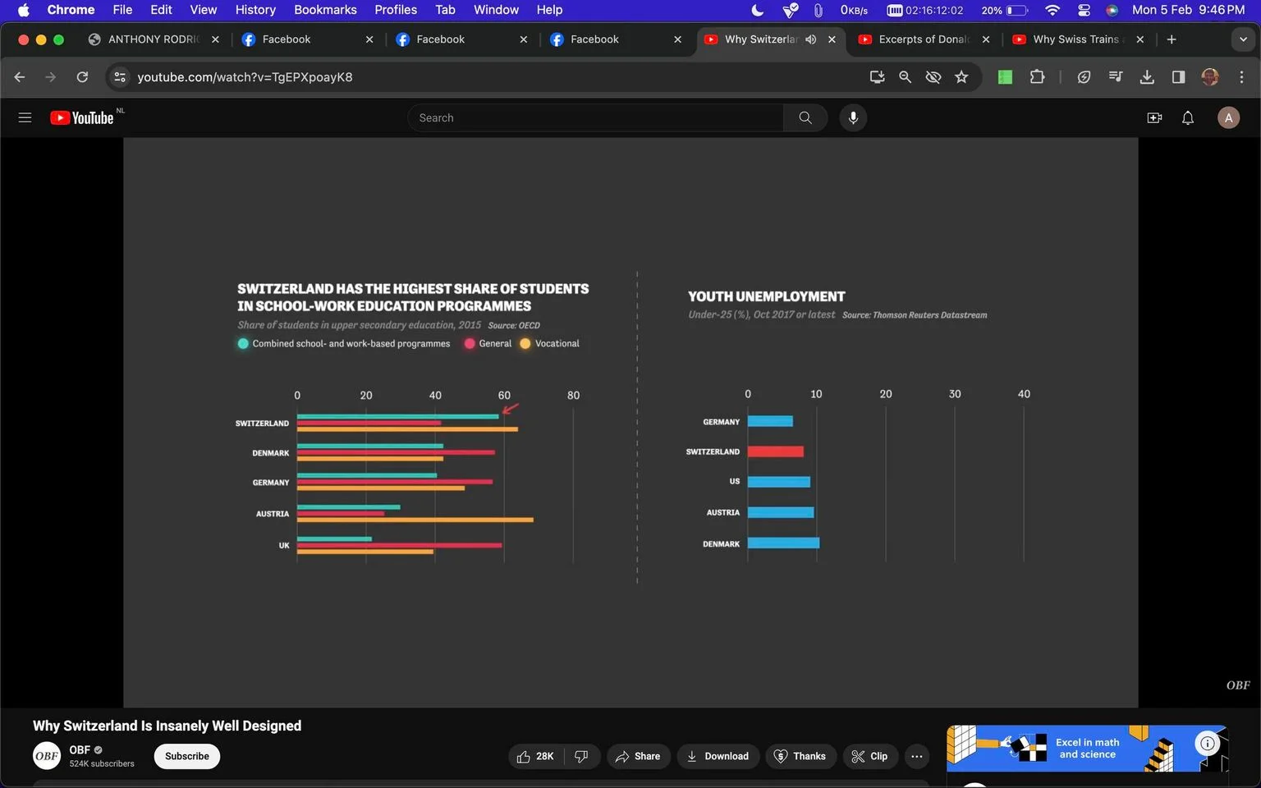1261x788 pixels.
Task: Toggle macOS Control Center switches icon
Action: tap(1084, 10)
